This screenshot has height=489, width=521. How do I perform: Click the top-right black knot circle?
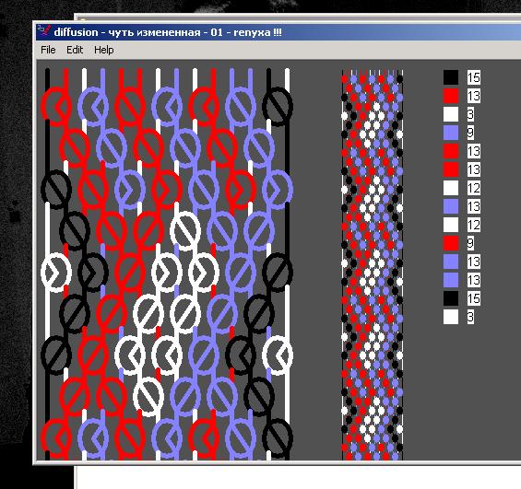pos(278,107)
